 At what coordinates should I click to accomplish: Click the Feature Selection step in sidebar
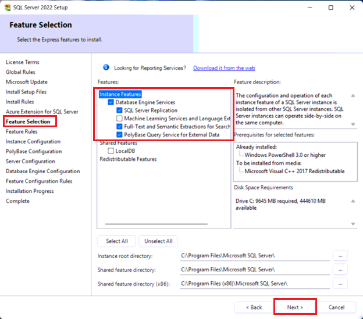[28, 121]
